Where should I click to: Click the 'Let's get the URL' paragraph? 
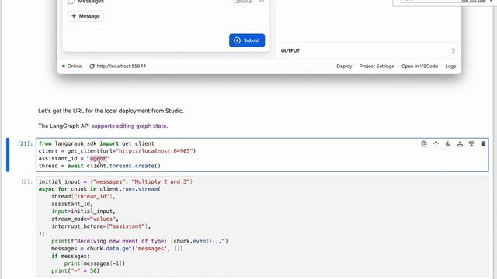point(111,111)
